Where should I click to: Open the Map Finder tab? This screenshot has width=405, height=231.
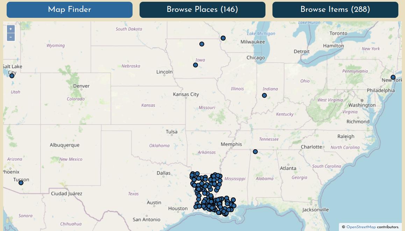coord(70,10)
